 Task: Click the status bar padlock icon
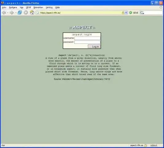click(x=146, y=146)
